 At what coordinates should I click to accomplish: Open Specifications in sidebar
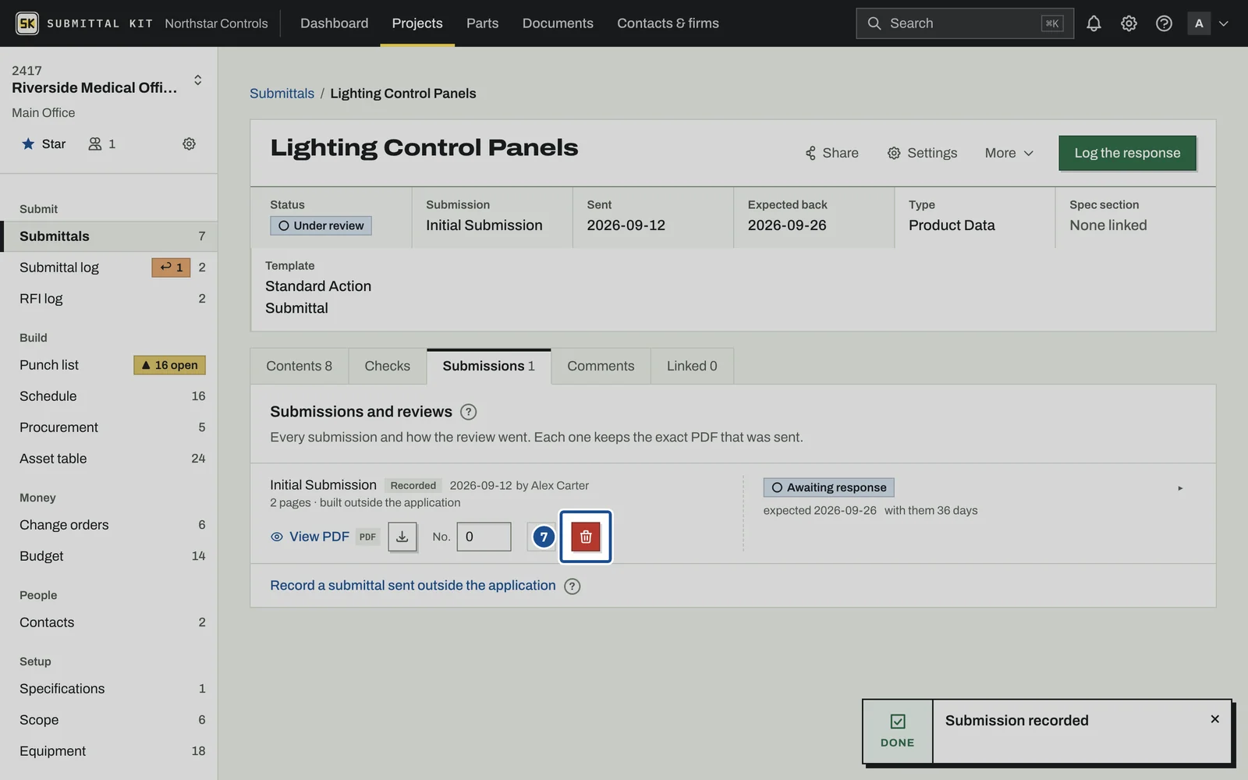[x=109, y=689]
